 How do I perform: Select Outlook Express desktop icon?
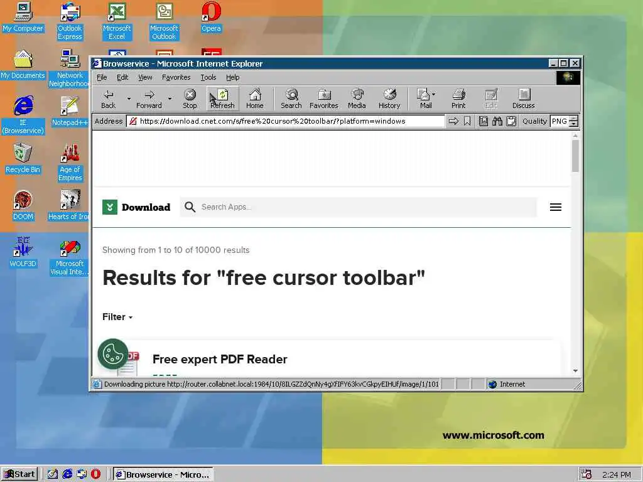coord(70,21)
